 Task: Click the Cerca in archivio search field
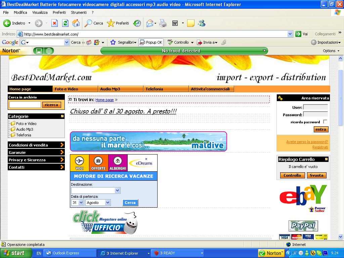(25, 105)
